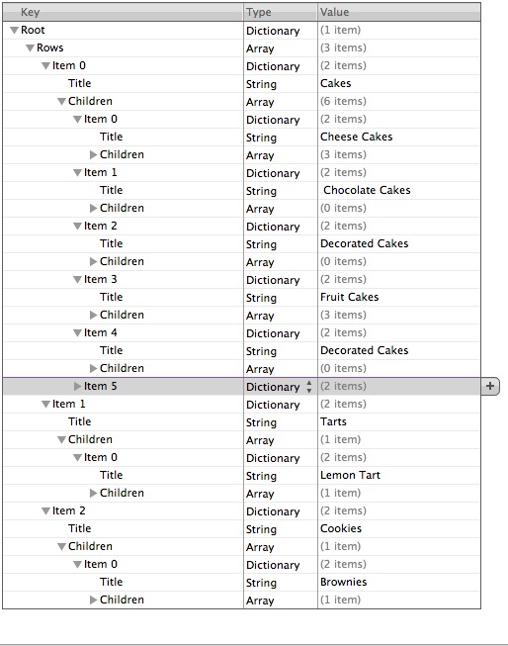Expand the collapsed Item 5 row
508x646 pixels.
click(77, 386)
